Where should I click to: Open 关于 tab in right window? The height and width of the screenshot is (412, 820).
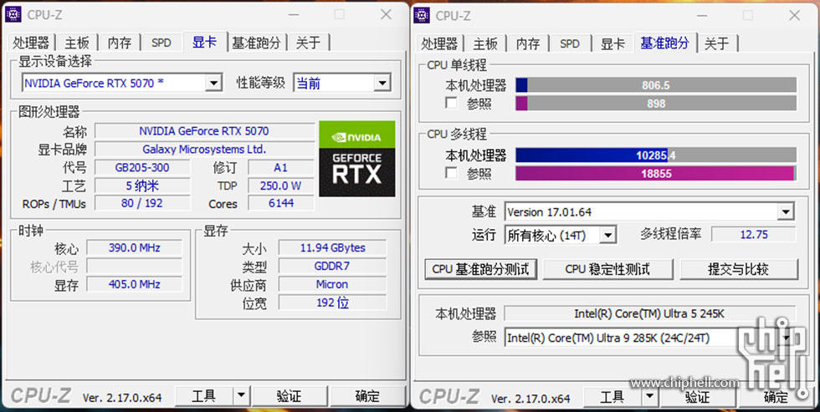(717, 43)
